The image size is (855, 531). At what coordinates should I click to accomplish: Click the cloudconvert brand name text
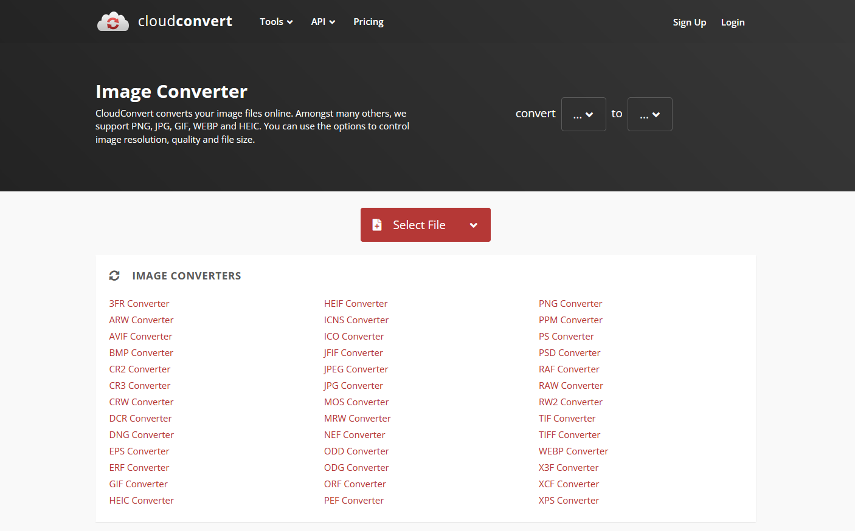[185, 21]
